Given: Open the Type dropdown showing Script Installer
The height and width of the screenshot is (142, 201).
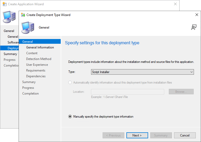Looking at the screenshot, I should (142, 72).
